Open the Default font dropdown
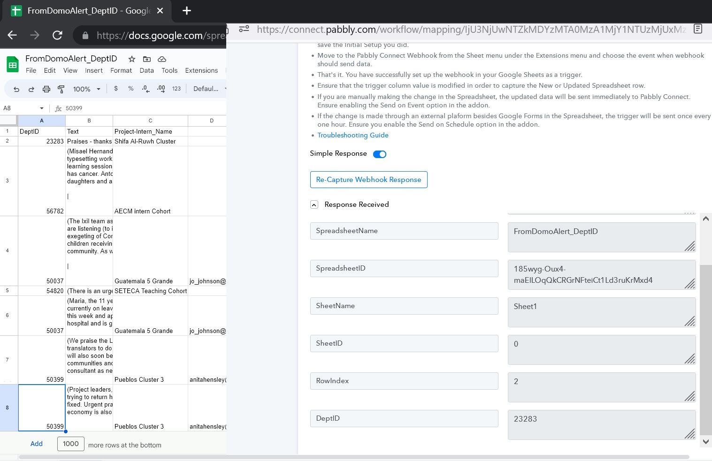Screen dimensions: 712x461 [209, 89]
